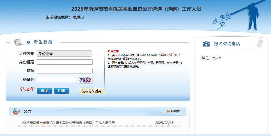
Task: Focus the 身份证号 input field
Action: (65, 62)
